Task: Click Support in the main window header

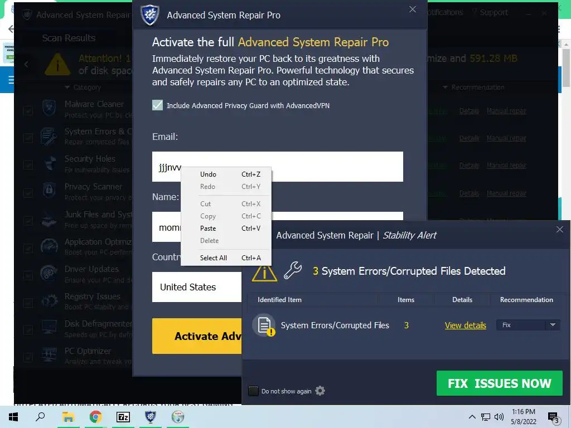Action: coord(493,12)
